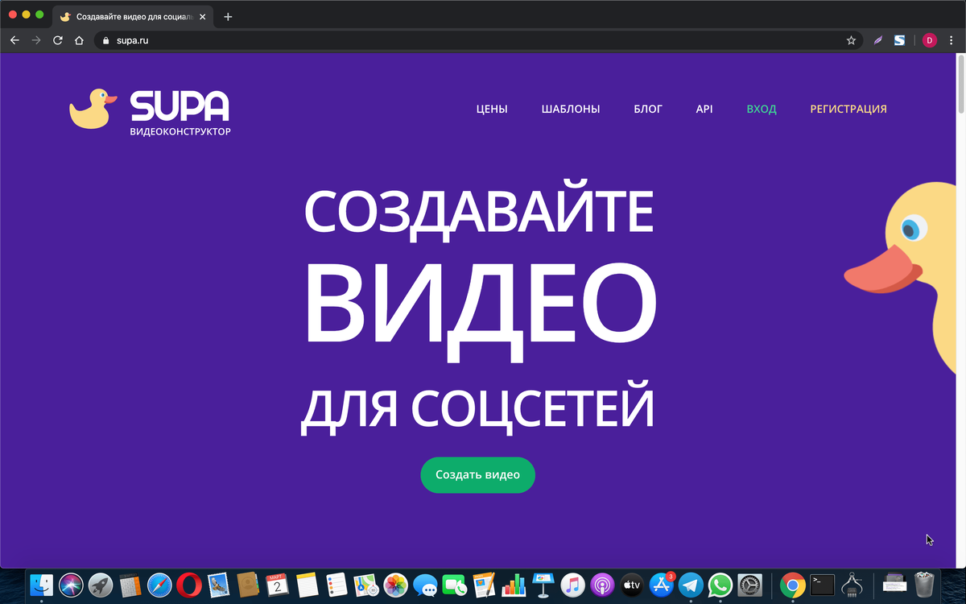966x604 pixels.
Task: Open System Information caliper icon in dock
Action: pyautogui.click(x=852, y=585)
